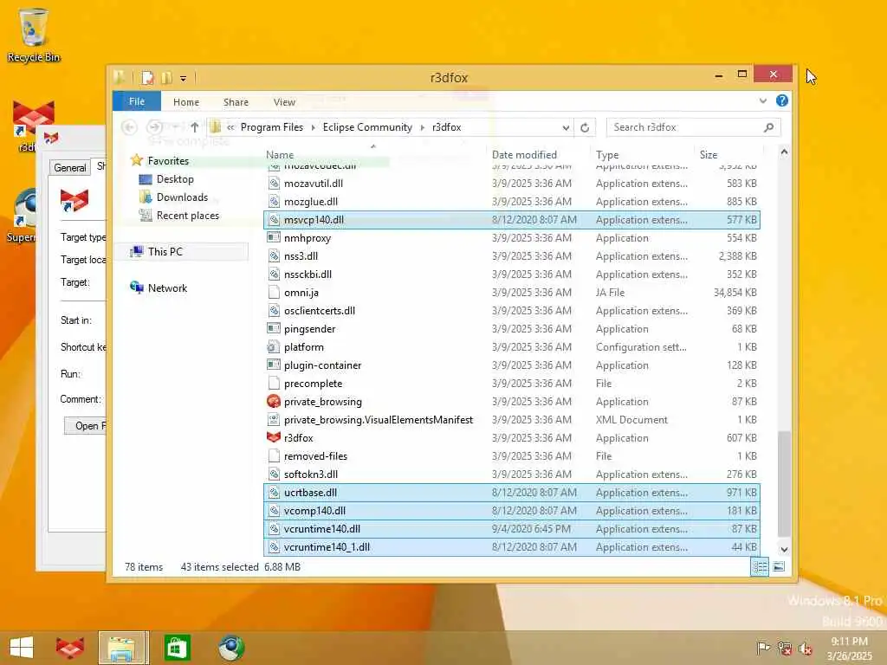Open the Quick Access Toolbar dropdown arrow
The image size is (887, 665).
click(x=184, y=78)
